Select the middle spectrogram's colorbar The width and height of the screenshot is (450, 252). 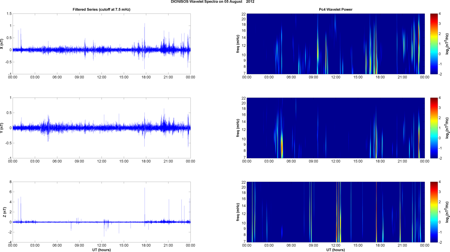(x=433, y=128)
